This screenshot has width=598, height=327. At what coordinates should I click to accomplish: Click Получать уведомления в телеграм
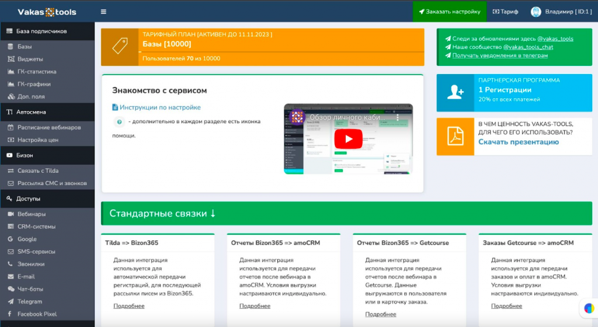[x=500, y=55]
